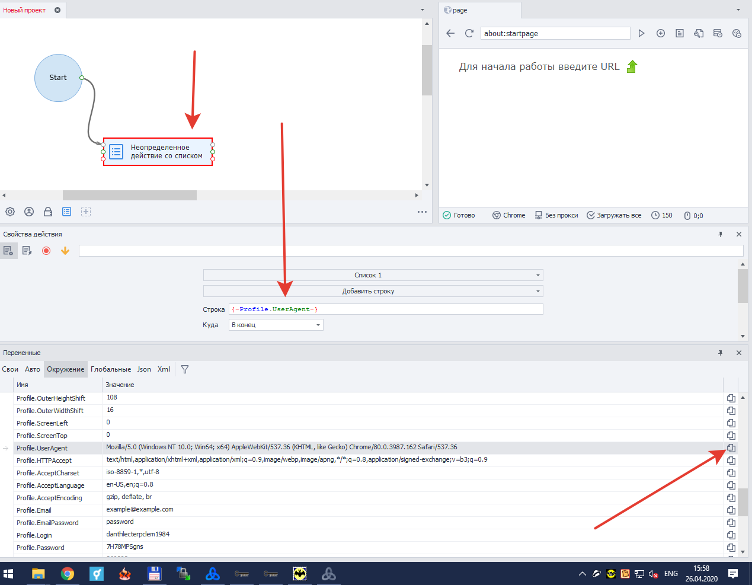The height and width of the screenshot is (585, 752).
Task: Open the variables filter icon
Action: 185,369
